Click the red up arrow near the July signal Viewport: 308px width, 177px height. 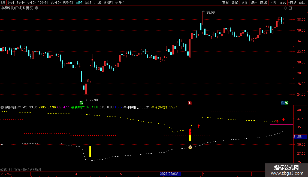(199, 126)
